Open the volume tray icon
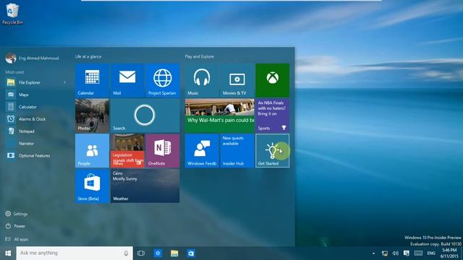This screenshot has height=260, width=463. coord(396,253)
